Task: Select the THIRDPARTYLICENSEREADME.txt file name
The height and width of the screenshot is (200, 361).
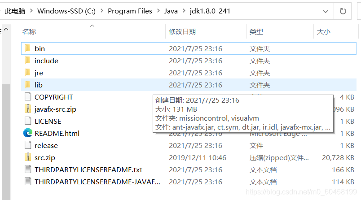Action: [88, 170]
